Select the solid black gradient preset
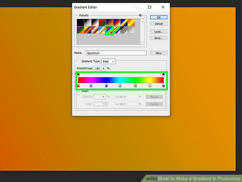The width and height of the screenshot is (242, 182). pos(80,22)
